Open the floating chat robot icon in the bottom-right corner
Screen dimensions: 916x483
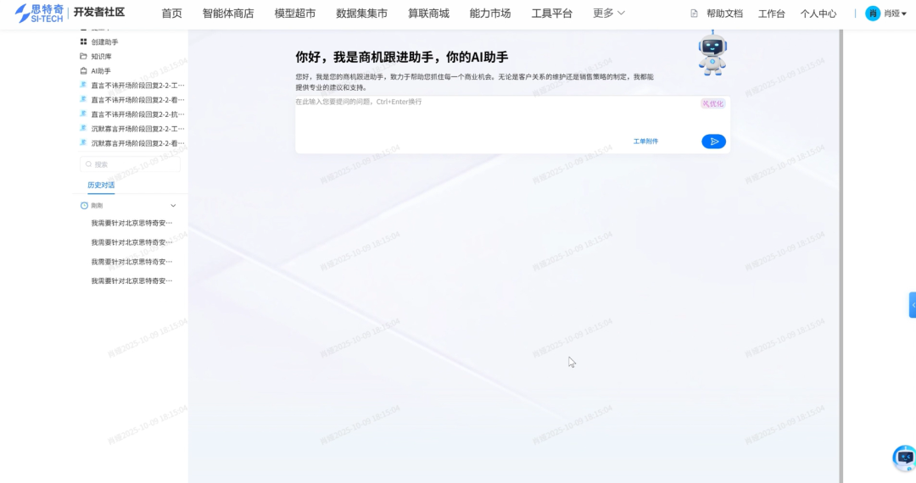coord(904,458)
